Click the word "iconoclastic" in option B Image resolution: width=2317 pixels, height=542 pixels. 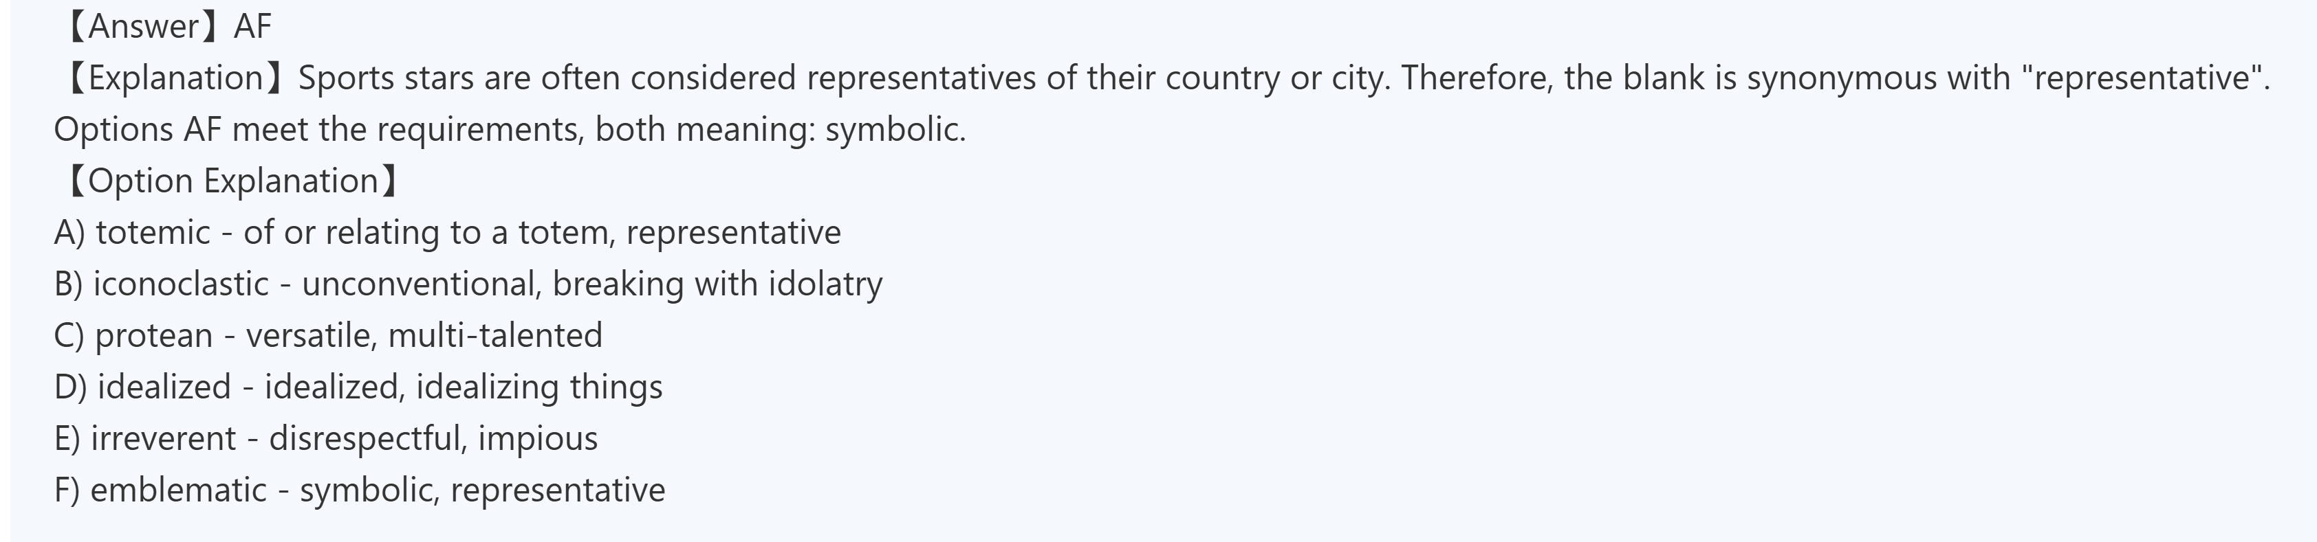(181, 284)
